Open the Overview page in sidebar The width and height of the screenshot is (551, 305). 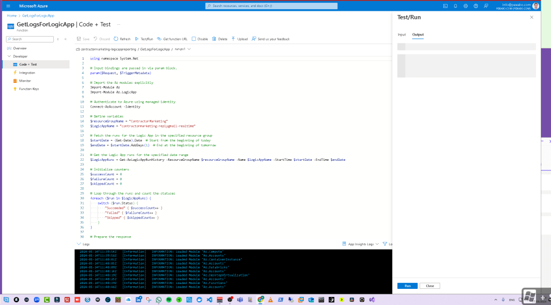point(20,48)
